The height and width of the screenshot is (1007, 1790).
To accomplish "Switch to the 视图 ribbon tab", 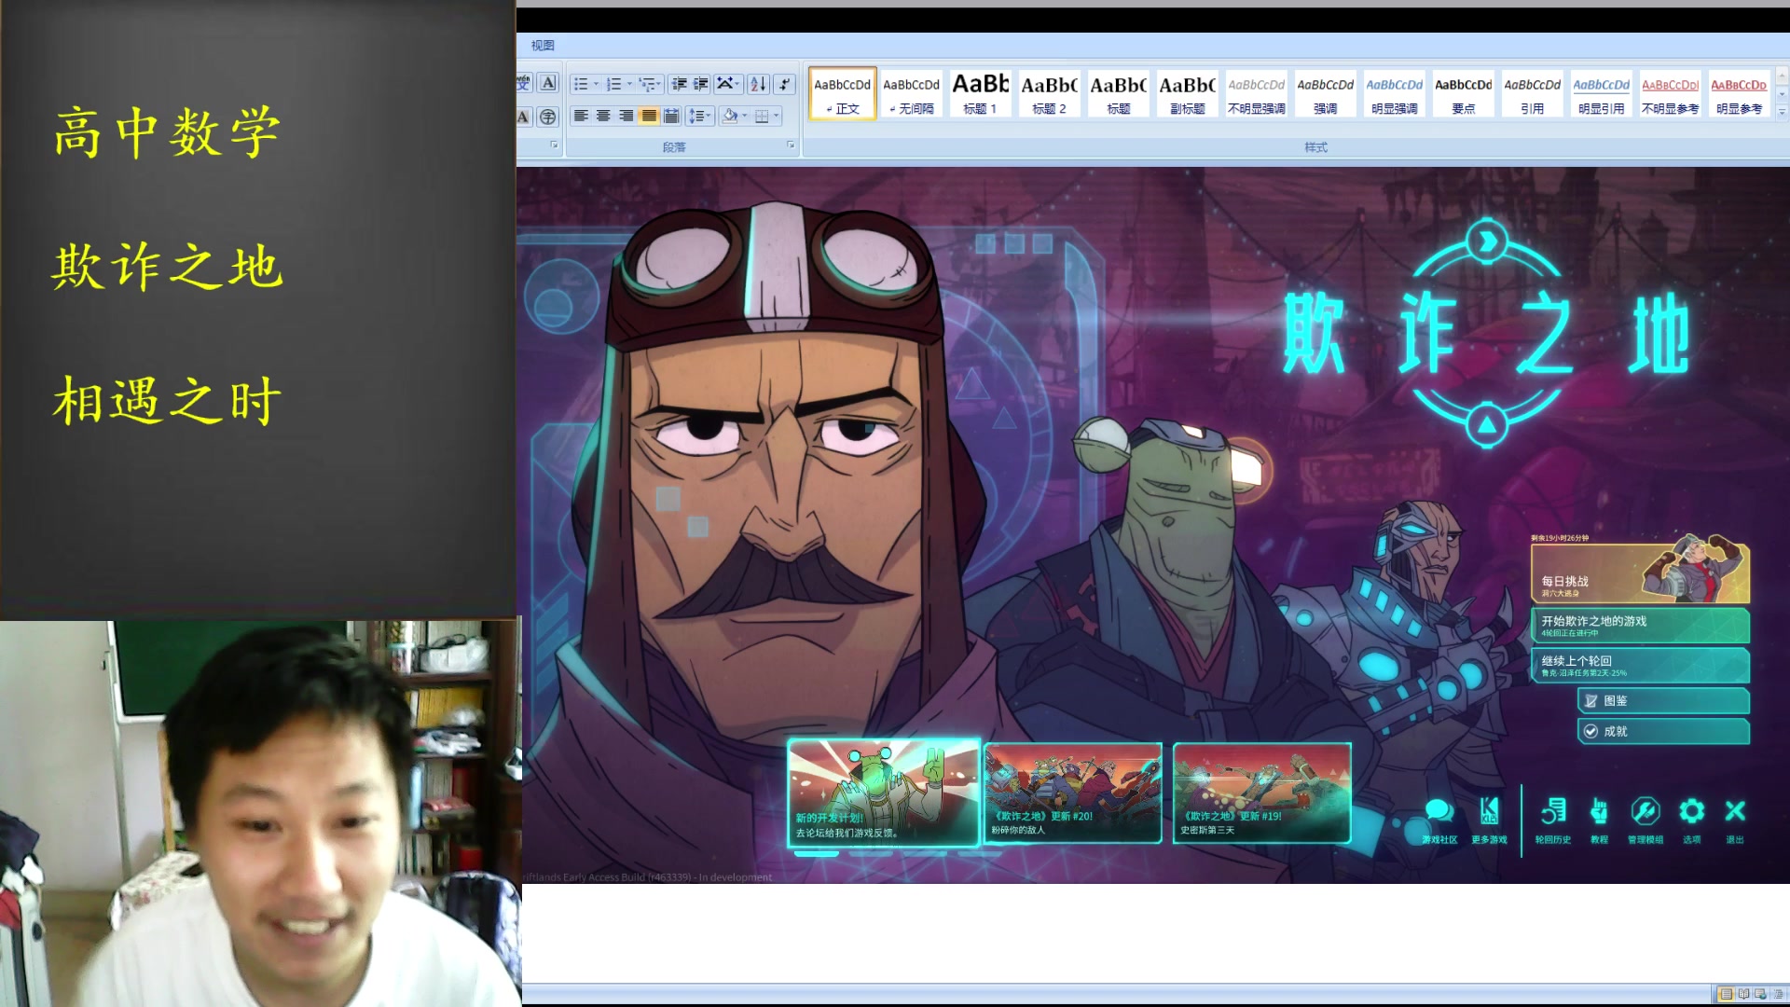I will coord(543,45).
